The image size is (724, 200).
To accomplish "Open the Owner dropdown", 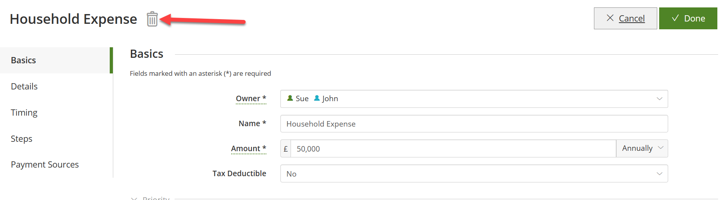I will pos(474,99).
